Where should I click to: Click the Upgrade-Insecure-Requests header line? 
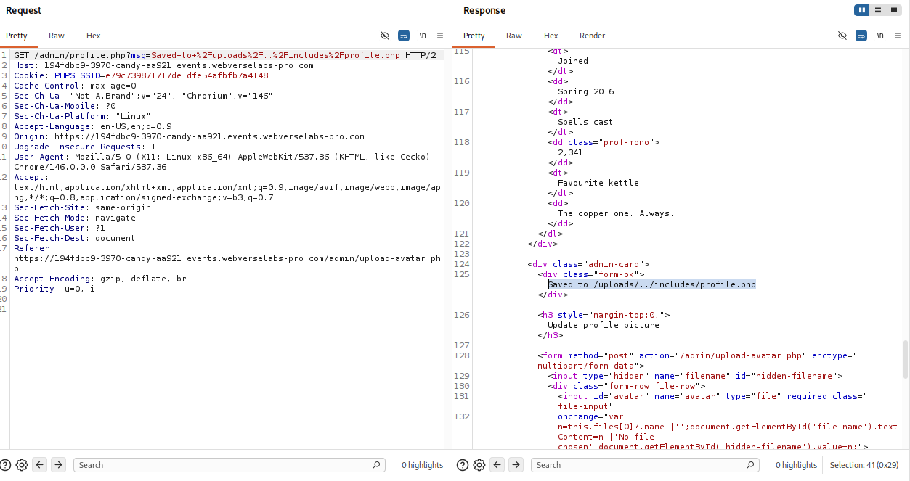pyautogui.click(x=85, y=147)
